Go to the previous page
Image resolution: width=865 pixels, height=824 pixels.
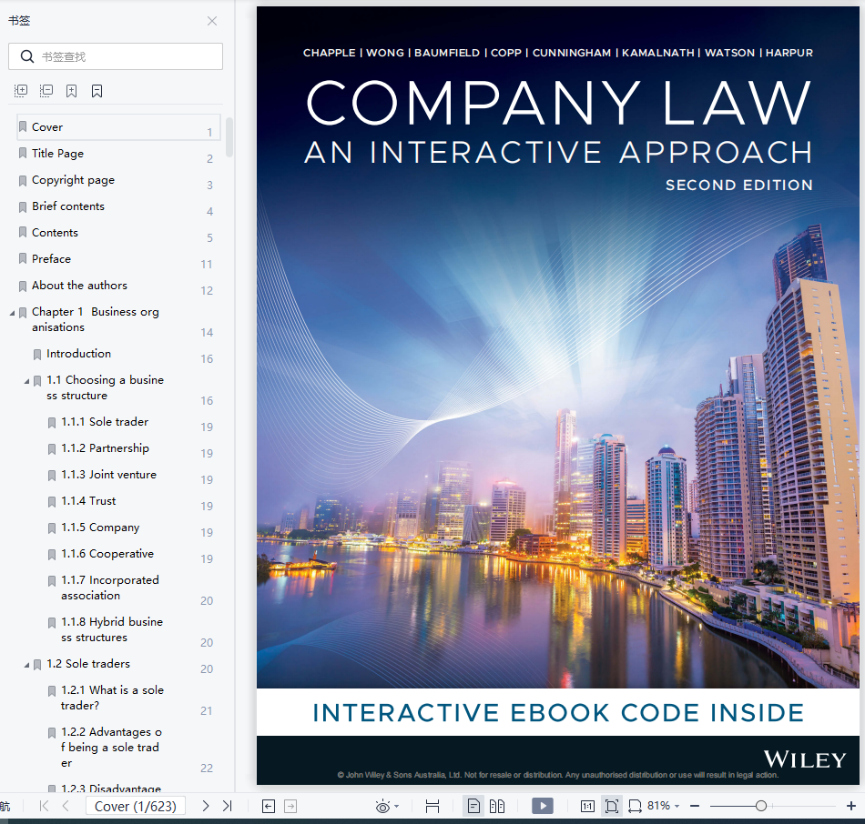66,806
